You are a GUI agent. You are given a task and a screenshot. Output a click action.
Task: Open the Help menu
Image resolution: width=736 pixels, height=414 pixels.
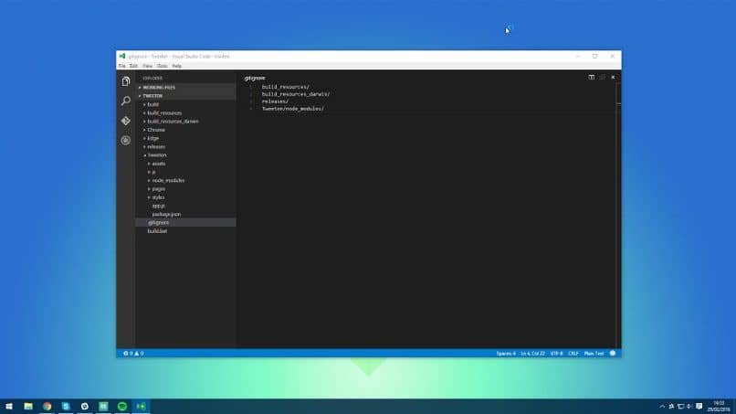pos(176,67)
